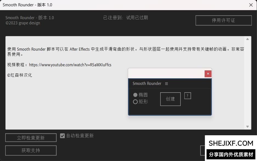Click scroll up arrow in description box
Viewport: 257px width, 161px height.
click(247, 39)
